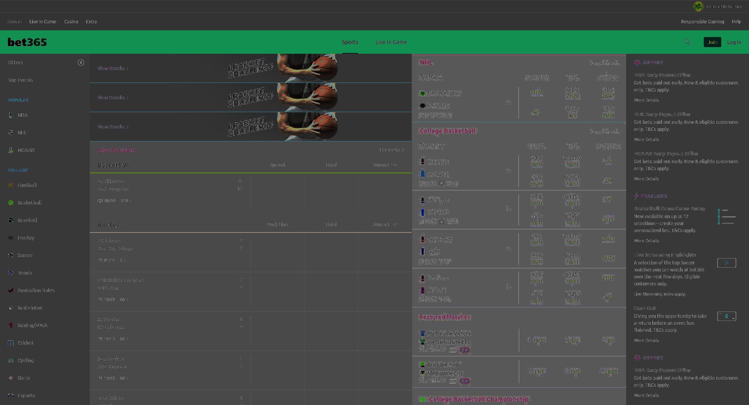Image resolution: width=749 pixels, height=405 pixels.
Task: Open the search magnifier icon
Action: click(x=687, y=42)
